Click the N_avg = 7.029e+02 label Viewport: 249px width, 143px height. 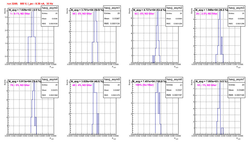[24, 10]
